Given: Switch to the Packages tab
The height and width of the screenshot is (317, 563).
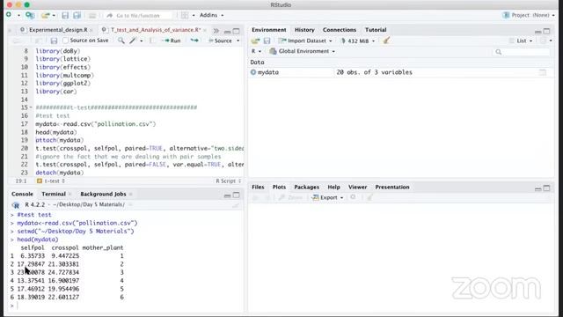Looking at the screenshot, I should click(x=306, y=188).
